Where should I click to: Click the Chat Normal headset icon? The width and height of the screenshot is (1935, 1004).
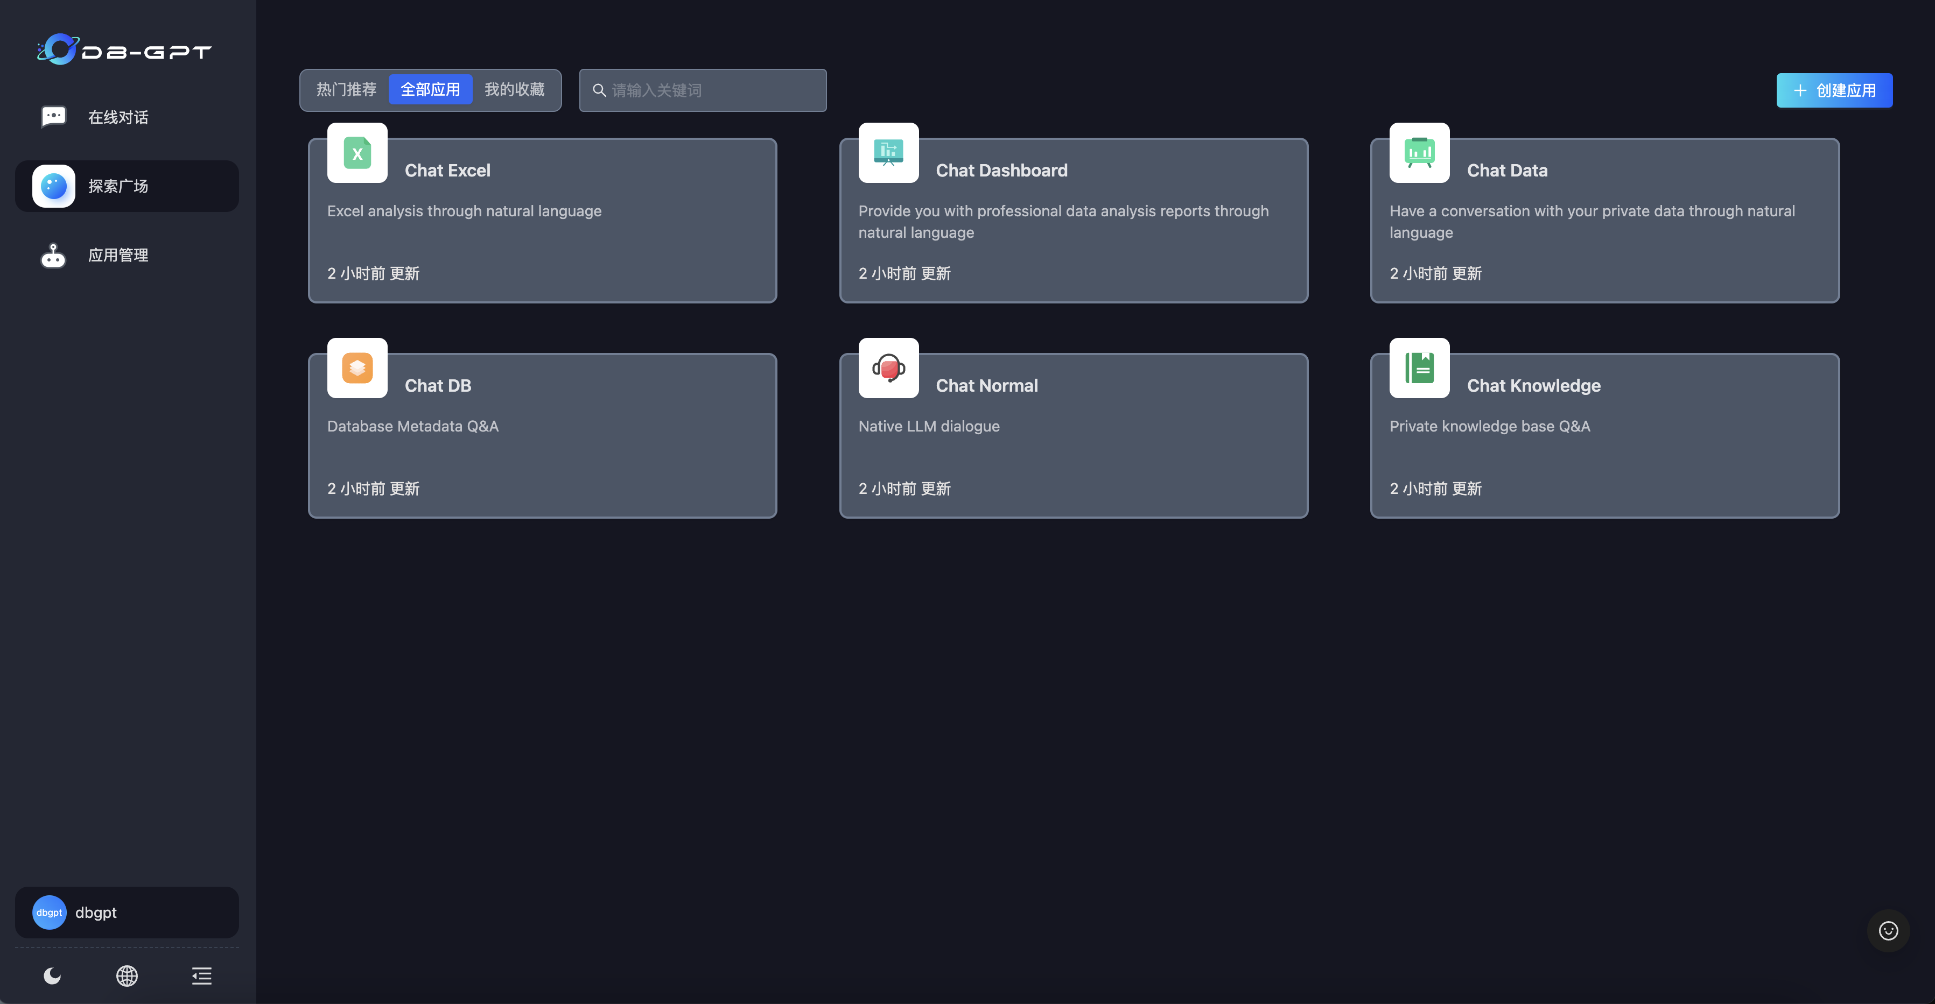(x=888, y=368)
